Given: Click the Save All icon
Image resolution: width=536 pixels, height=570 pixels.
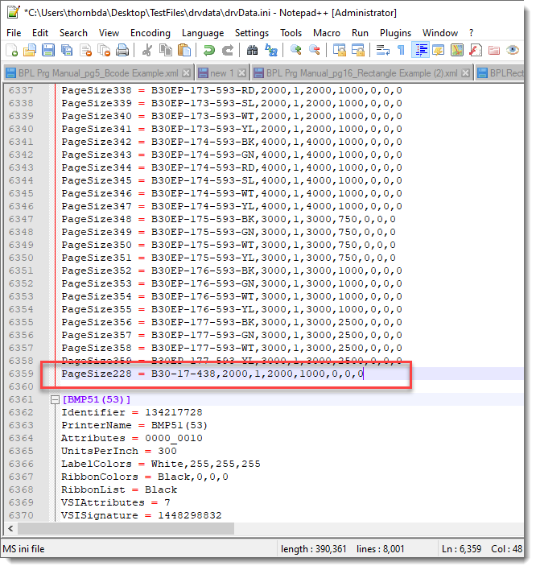Looking at the screenshot, I should [x=67, y=50].
